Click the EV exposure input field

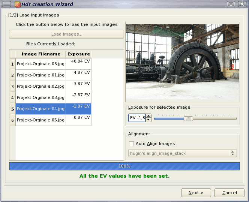pyautogui.click(x=137, y=118)
